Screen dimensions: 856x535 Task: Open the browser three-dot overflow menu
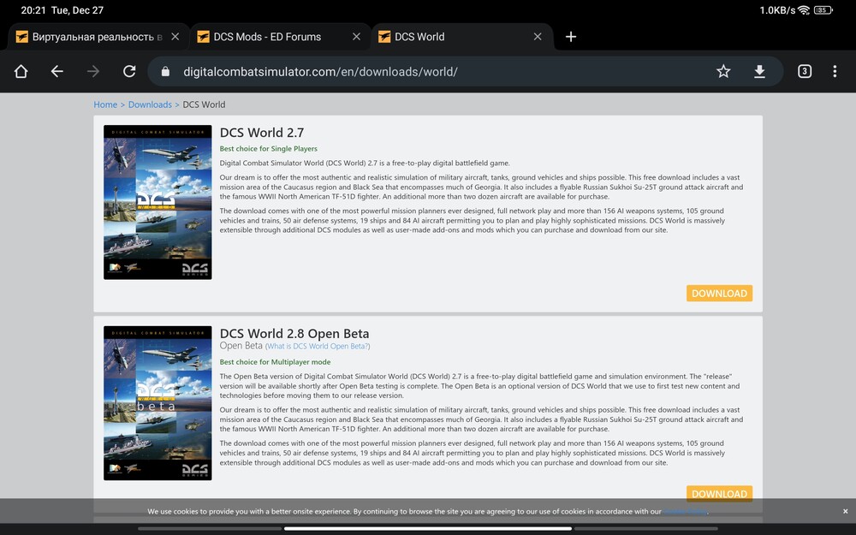[x=835, y=72]
